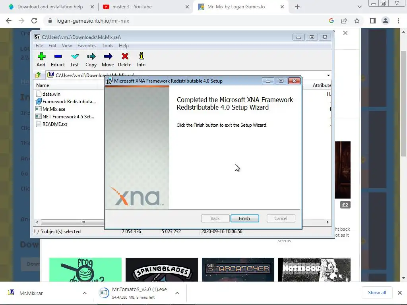The width and height of the screenshot is (407, 305).
Task: Open the Starcatcher game thumbnail
Action: pyautogui.click(x=238, y=270)
